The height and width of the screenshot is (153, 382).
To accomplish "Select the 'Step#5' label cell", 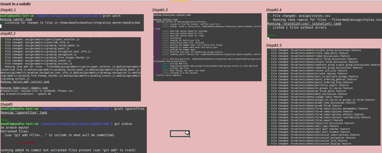I will (x=7, y=104).
